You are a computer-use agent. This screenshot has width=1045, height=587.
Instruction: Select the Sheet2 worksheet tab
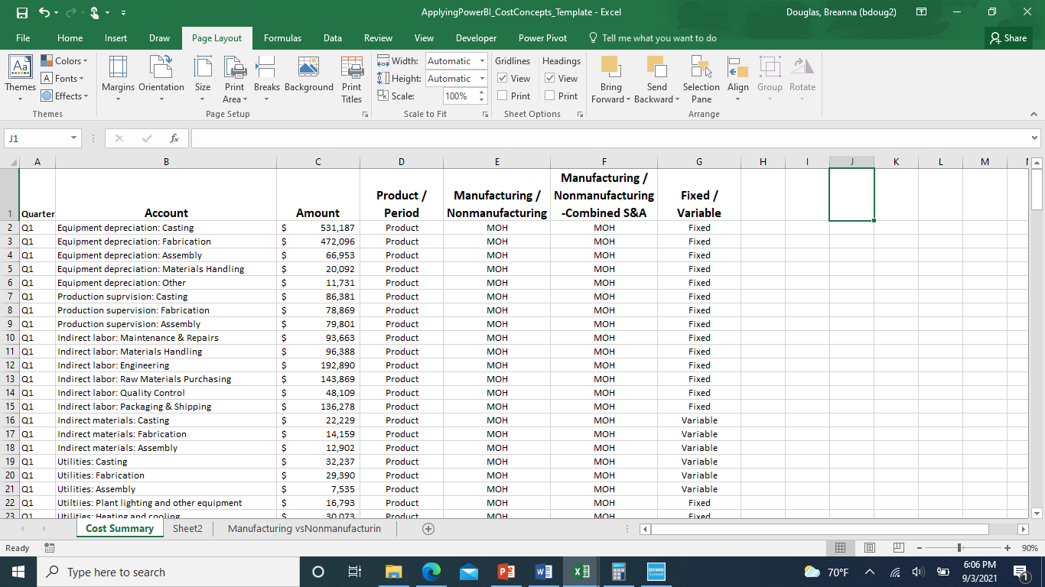point(187,528)
